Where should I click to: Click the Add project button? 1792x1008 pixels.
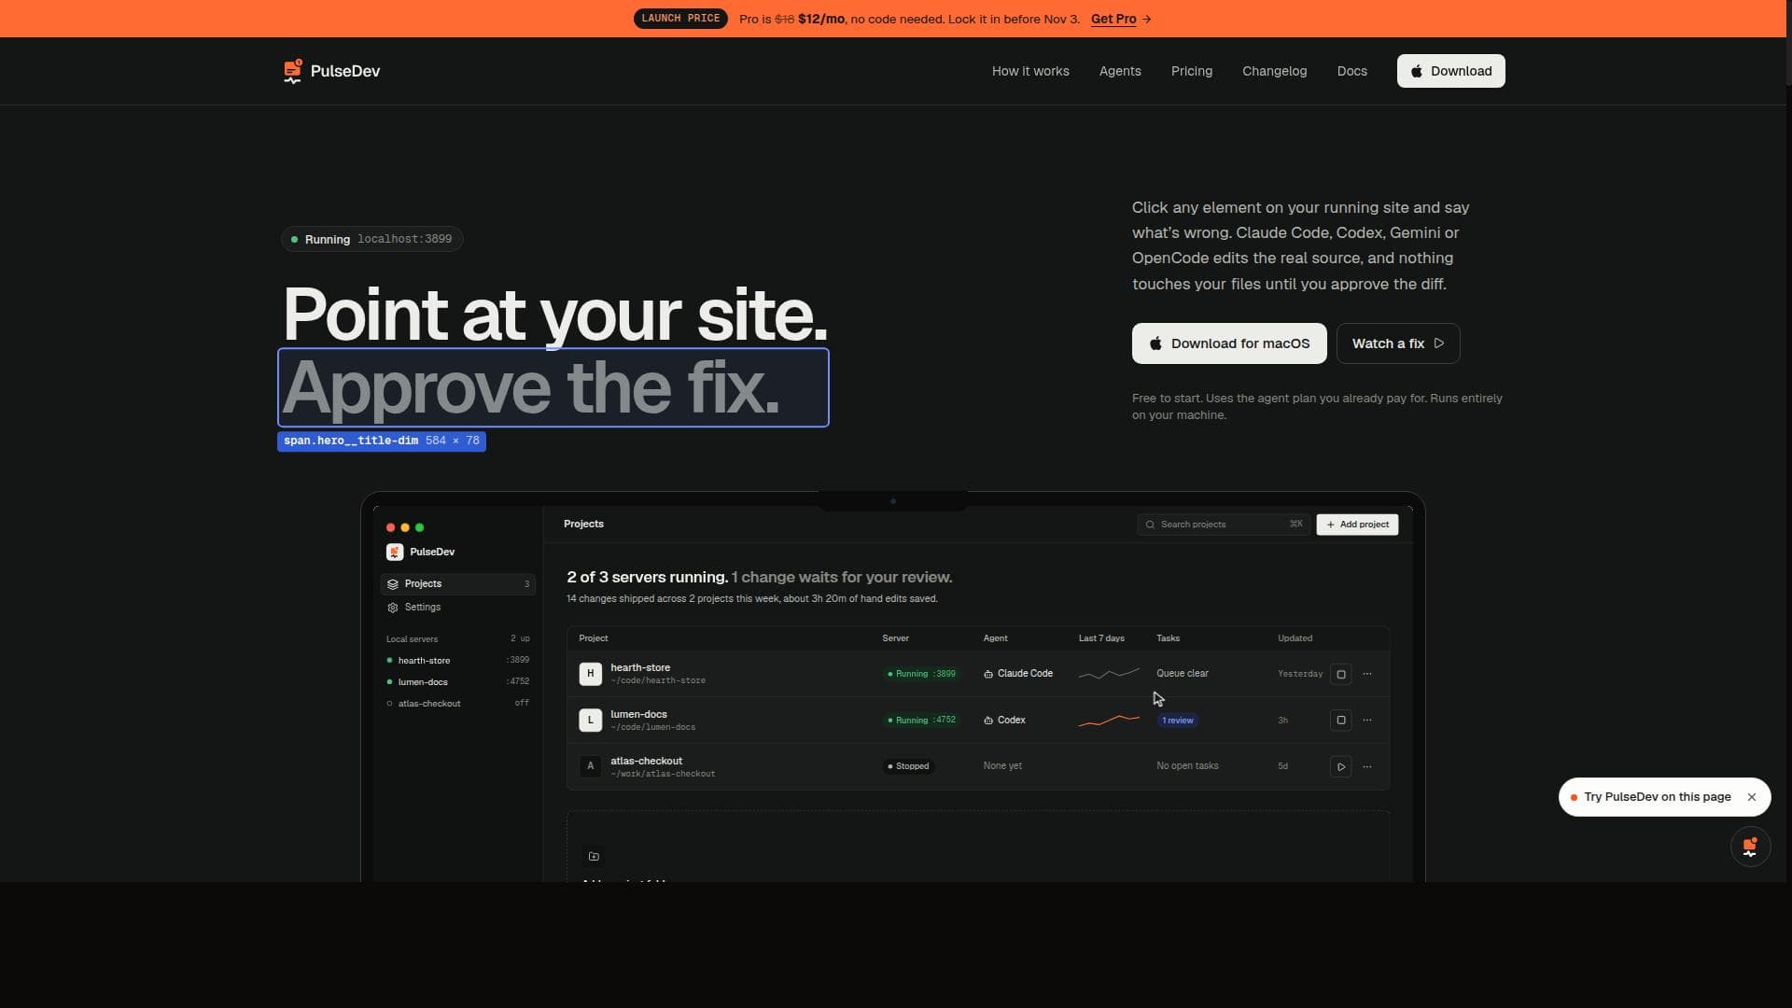point(1357,525)
